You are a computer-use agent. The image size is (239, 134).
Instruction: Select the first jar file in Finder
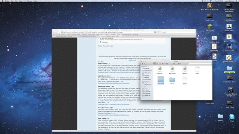(159, 69)
